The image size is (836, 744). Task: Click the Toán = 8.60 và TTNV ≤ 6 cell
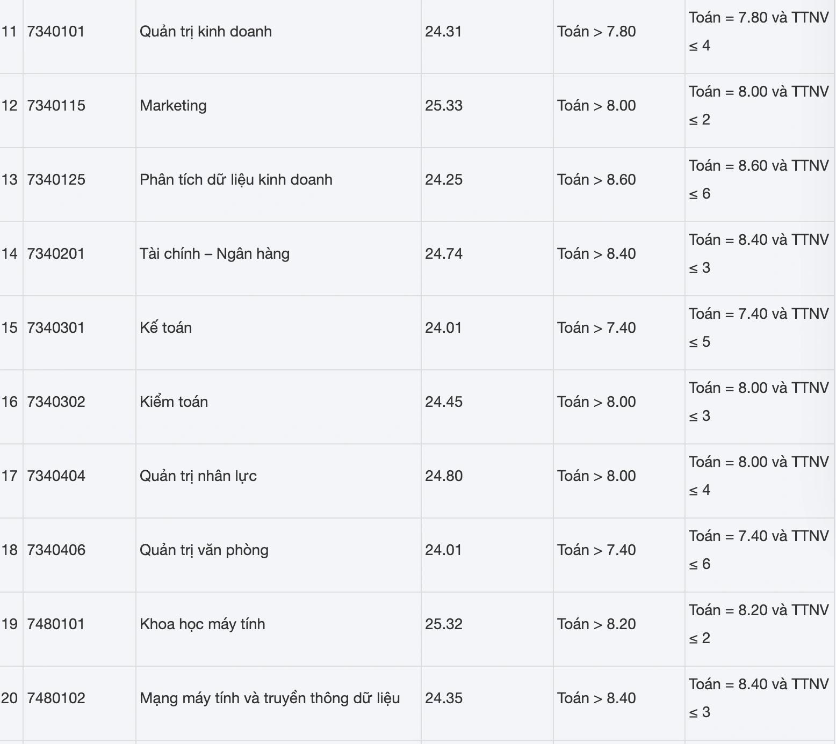(759, 180)
